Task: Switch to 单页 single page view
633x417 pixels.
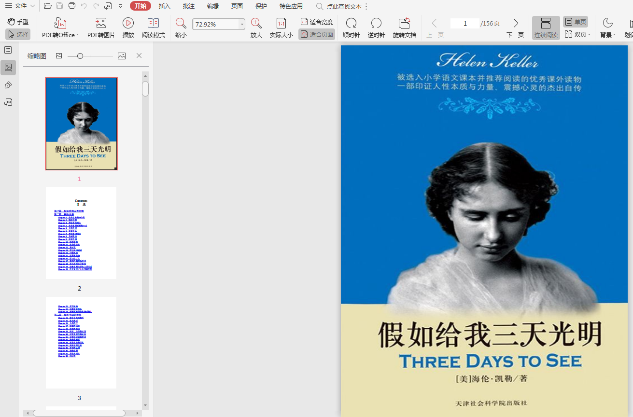Action: pyautogui.click(x=576, y=22)
